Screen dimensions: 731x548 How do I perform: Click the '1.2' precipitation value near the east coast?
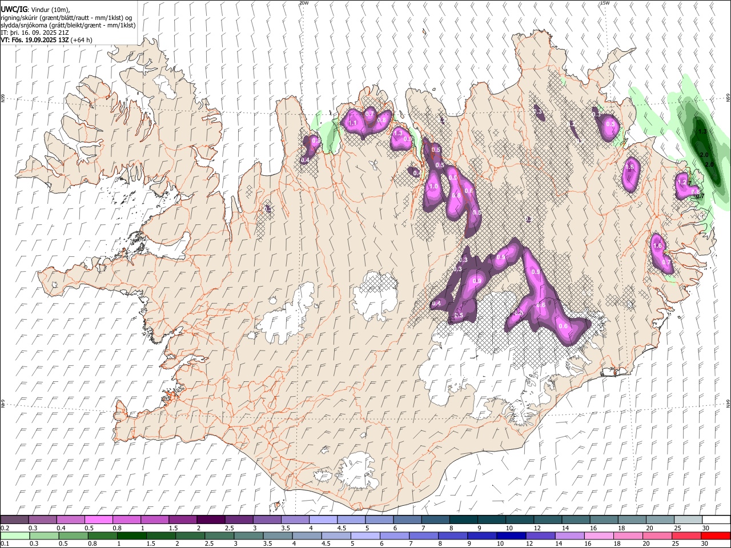point(681,182)
